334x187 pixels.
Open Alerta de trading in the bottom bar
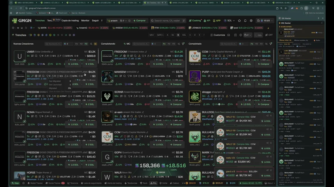pyautogui.click(x=113, y=183)
